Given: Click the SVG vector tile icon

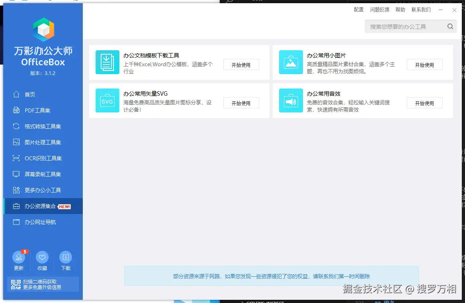Looking at the screenshot, I should pos(107,100).
